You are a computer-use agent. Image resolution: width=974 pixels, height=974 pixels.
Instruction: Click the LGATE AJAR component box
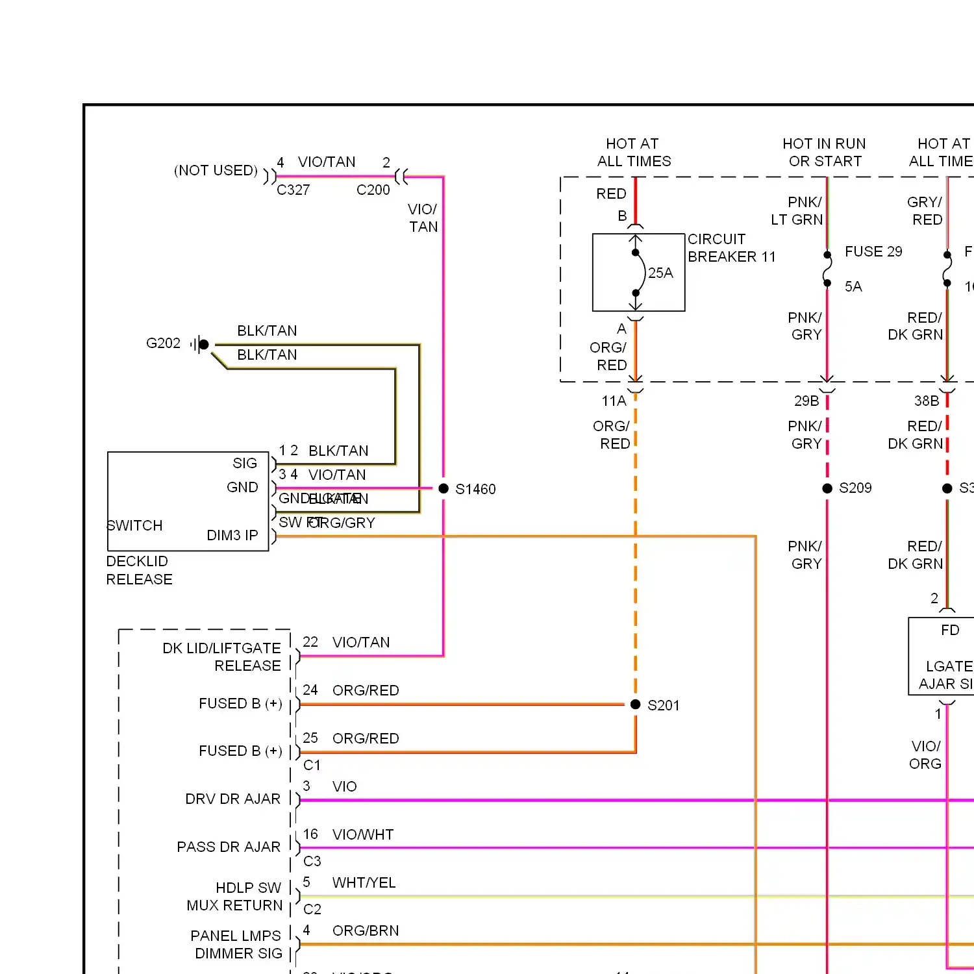point(941,656)
